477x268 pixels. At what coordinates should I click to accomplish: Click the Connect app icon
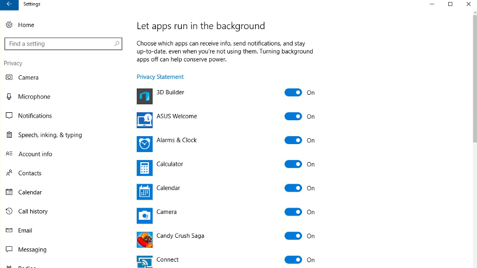145,262
